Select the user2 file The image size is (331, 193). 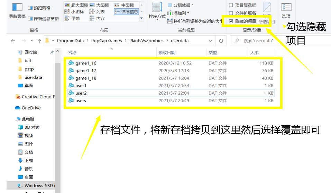pos(171,93)
